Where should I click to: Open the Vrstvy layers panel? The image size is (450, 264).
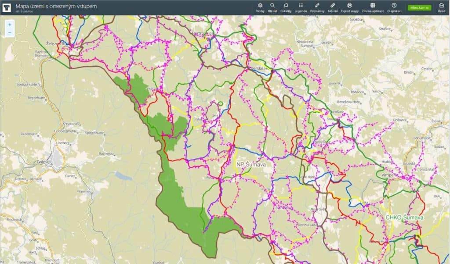pos(260,7)
